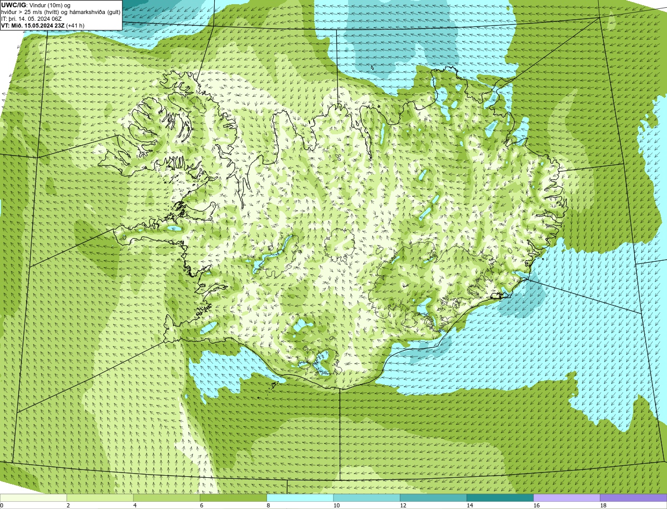This screenshot has height=509, width=667.
Task: Click the legend scale label '4'
Action: point(135,505)
